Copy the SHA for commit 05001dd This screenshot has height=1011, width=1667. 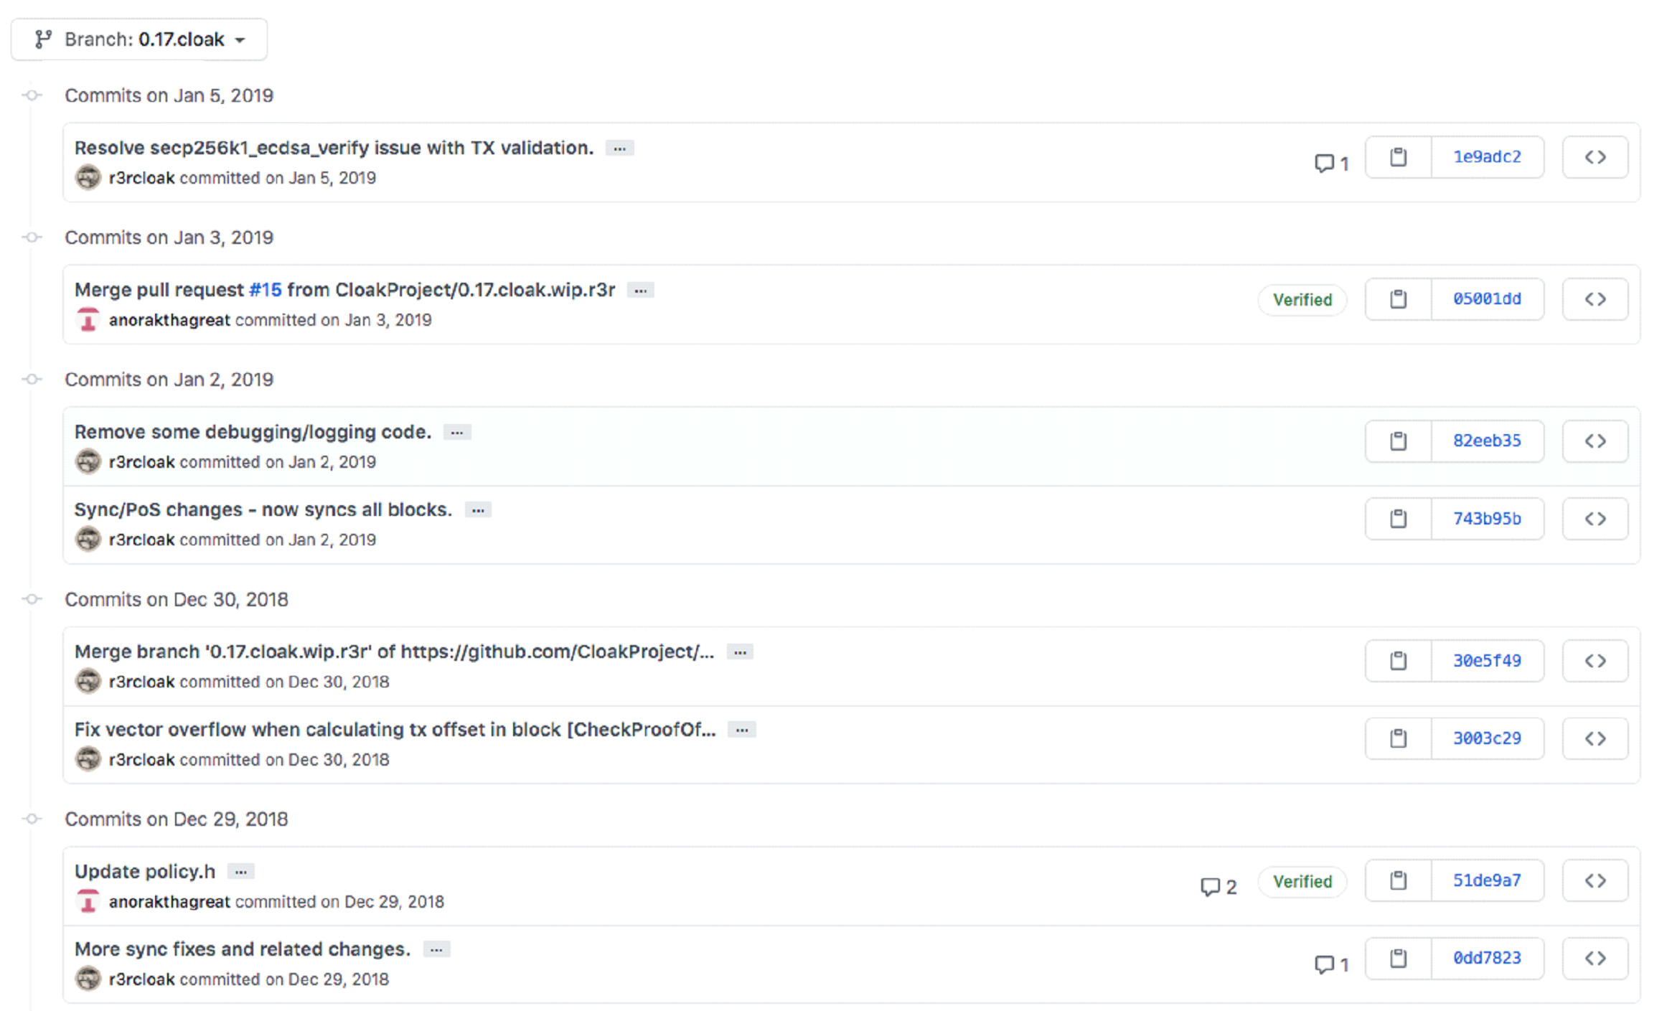[x=1398, y=299]
